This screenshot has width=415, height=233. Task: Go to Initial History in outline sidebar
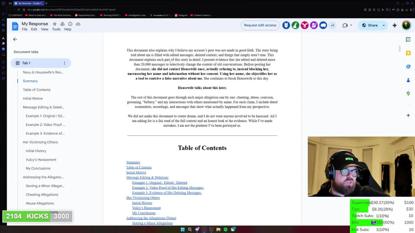[x=36, y=151]
